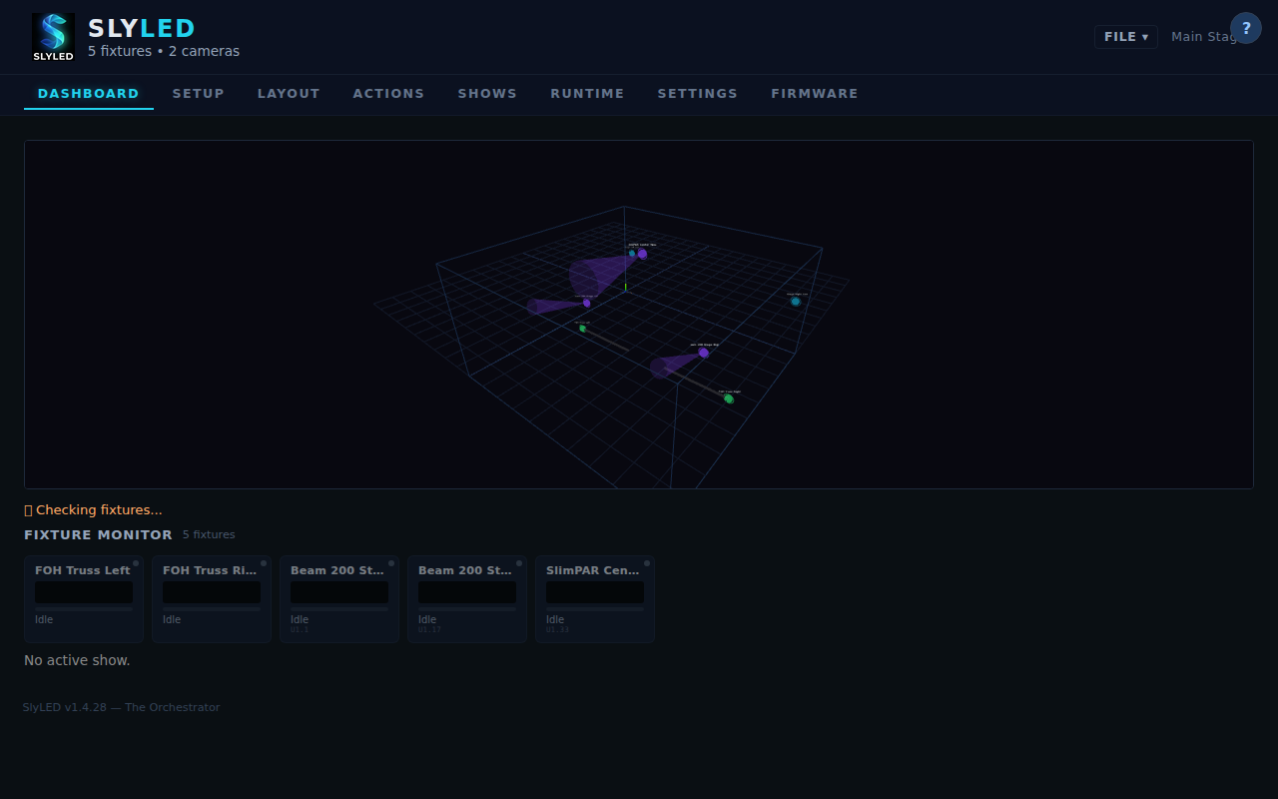The width and height of the screenshot is (1278, 799).
Task: Click the SlimPAR Center fixture card title
Action: pos(593,571)
